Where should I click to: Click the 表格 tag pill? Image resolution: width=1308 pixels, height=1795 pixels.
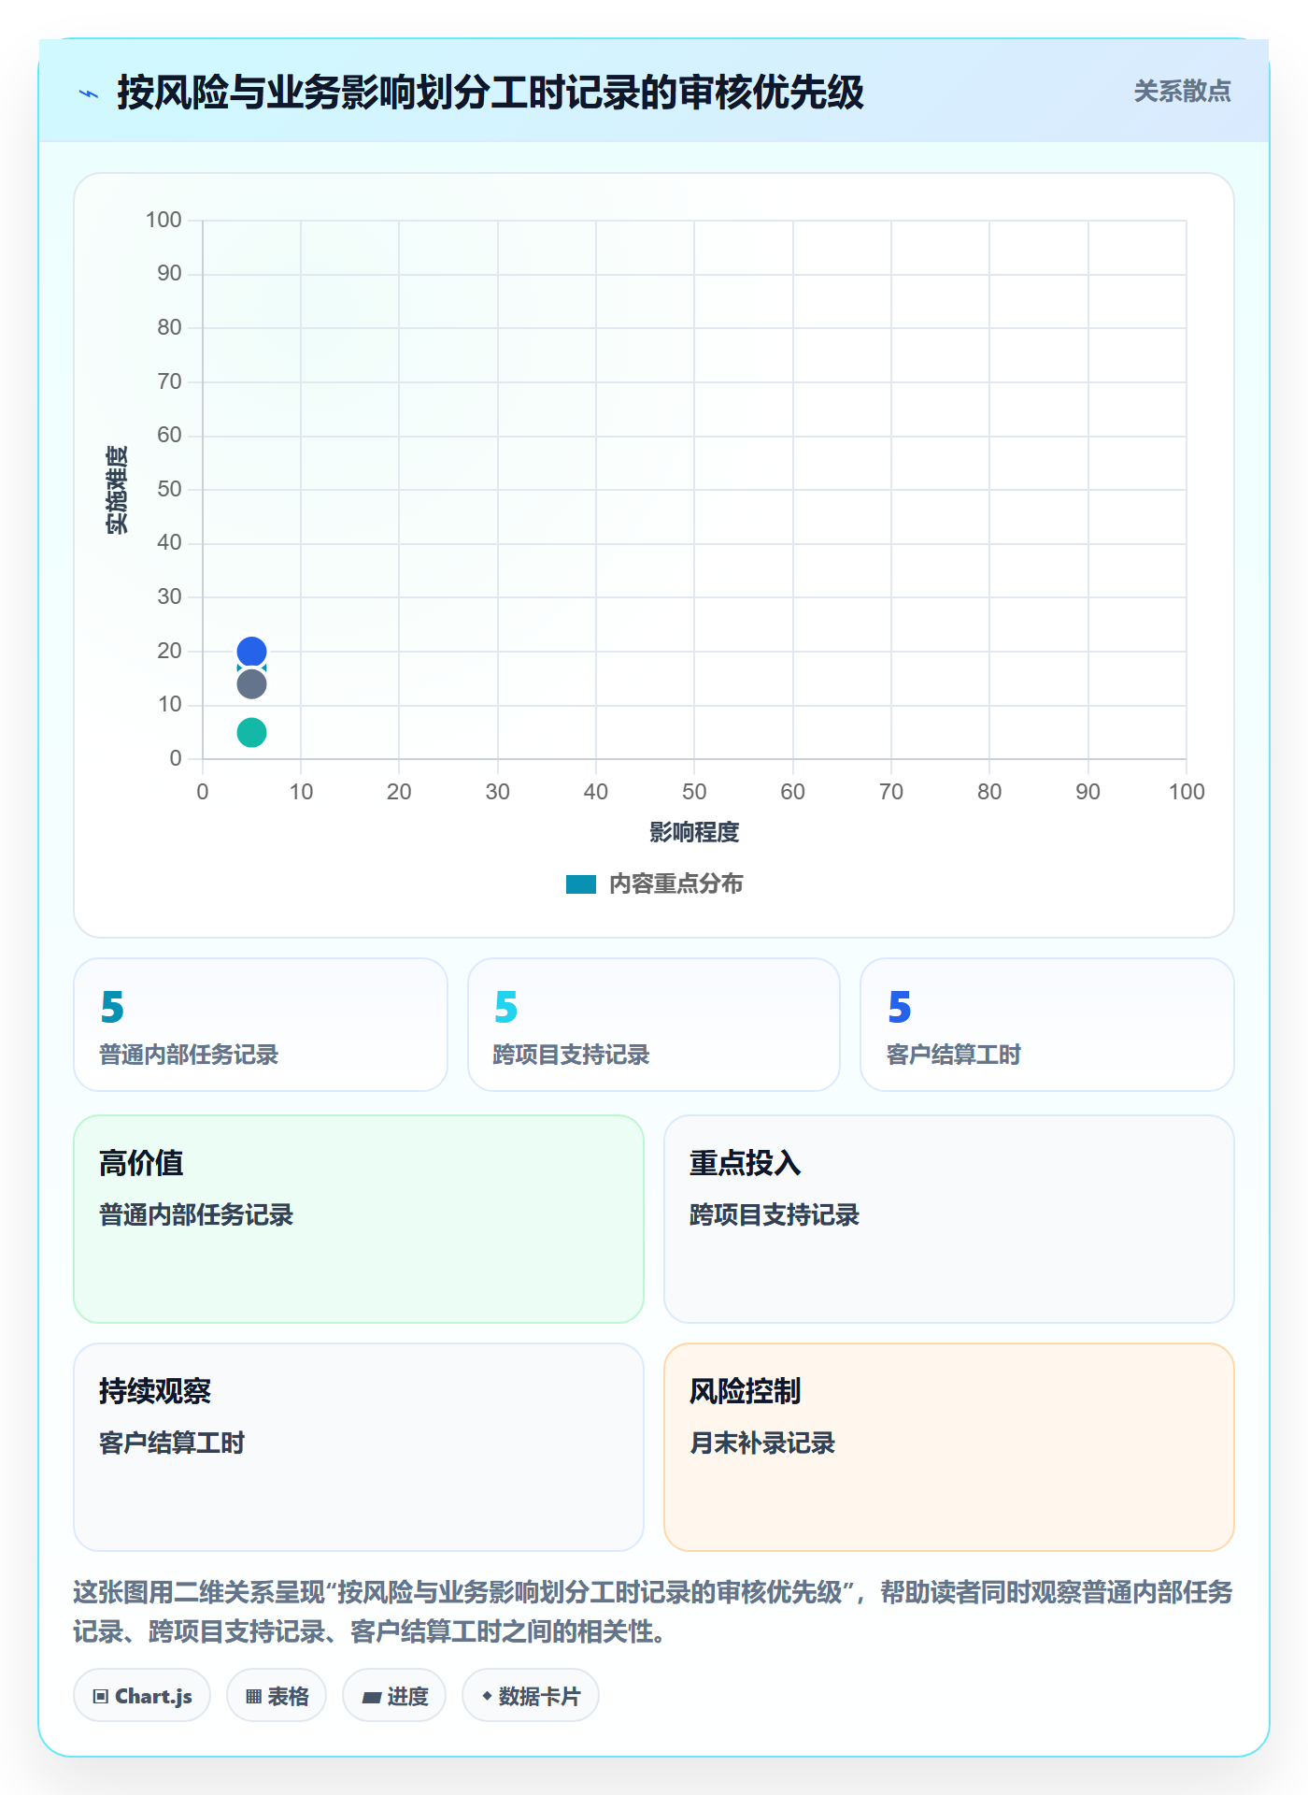coord(277,1696)
